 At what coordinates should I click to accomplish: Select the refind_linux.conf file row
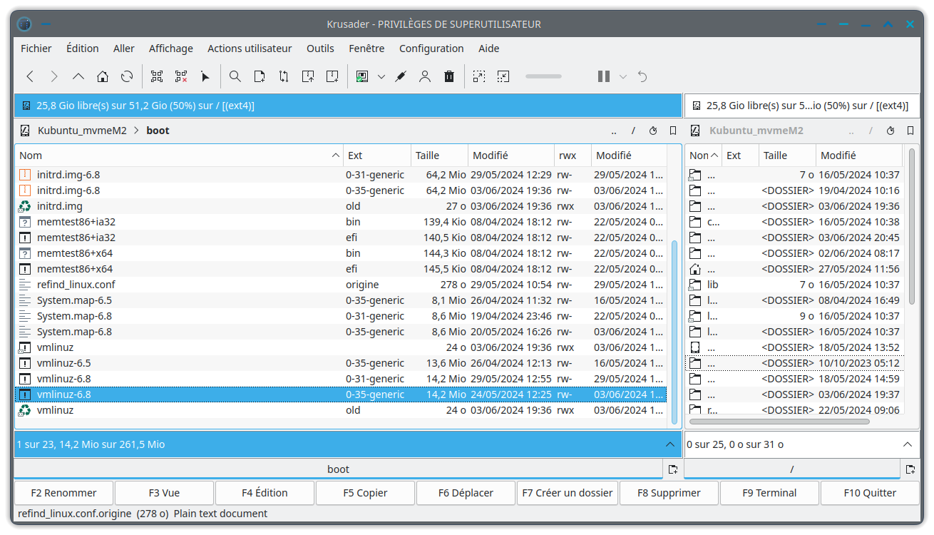tap(341, 285)
